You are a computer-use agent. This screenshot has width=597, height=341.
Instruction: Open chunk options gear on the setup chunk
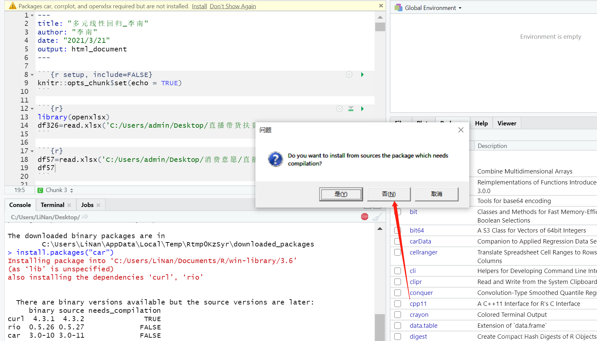point(349,75)
